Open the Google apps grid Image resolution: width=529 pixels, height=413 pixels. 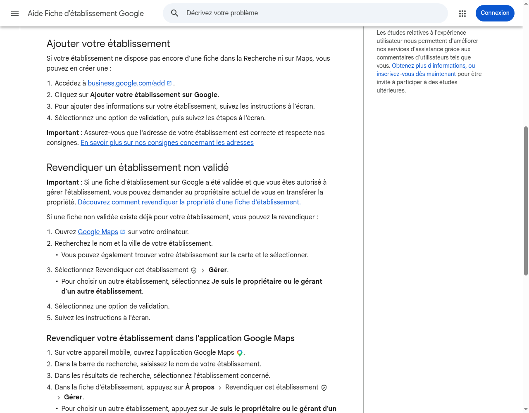[462, 14]
